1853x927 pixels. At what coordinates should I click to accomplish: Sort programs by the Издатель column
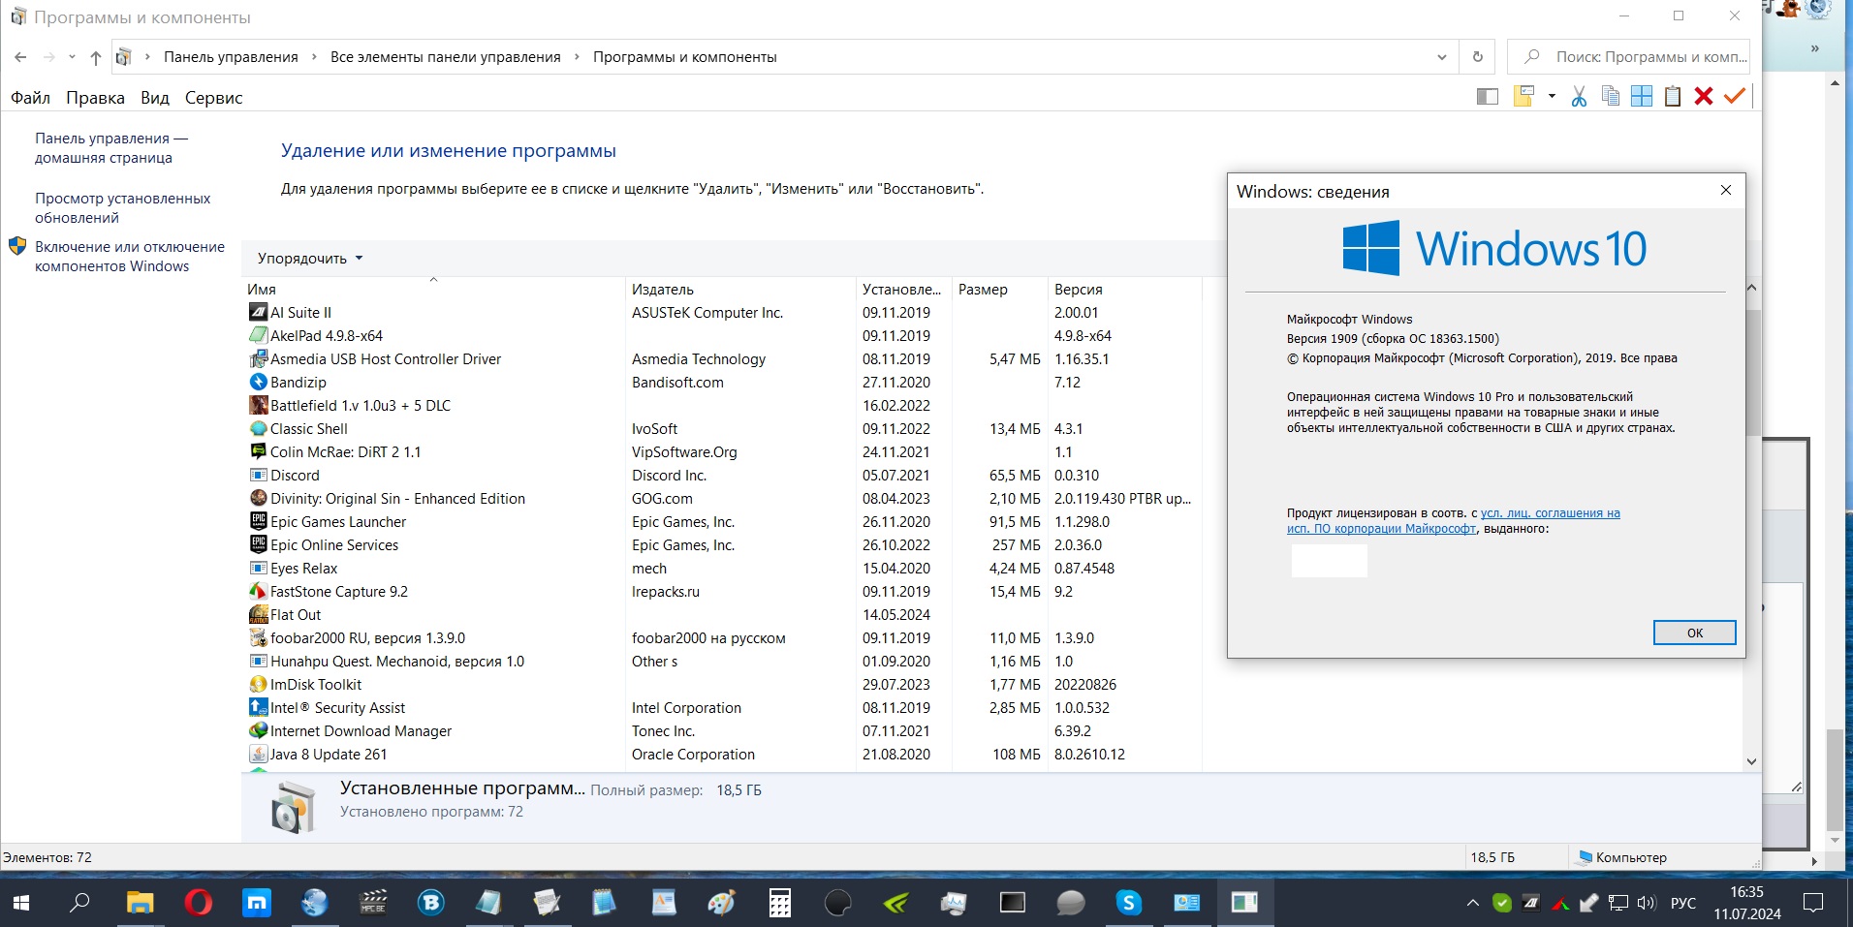740,289
